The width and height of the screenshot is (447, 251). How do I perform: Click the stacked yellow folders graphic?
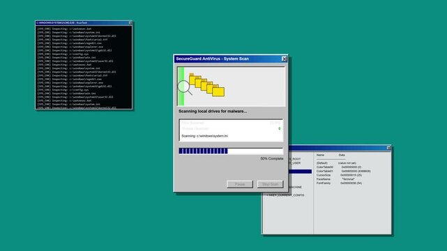[206, 85]
